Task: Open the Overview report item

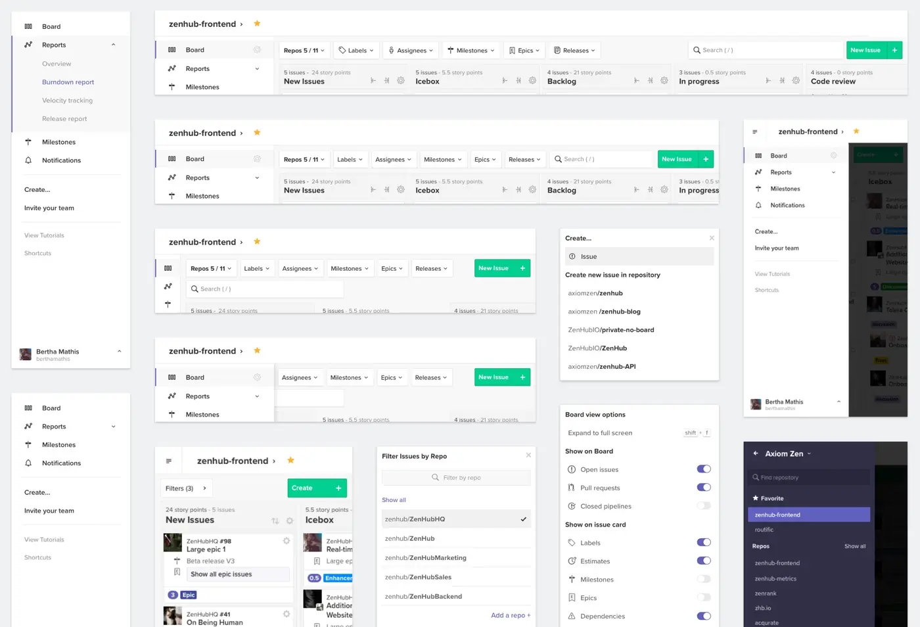Action: 57,64
